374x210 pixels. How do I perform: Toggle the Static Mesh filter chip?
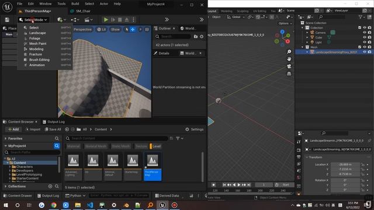[x=121, y=146]
